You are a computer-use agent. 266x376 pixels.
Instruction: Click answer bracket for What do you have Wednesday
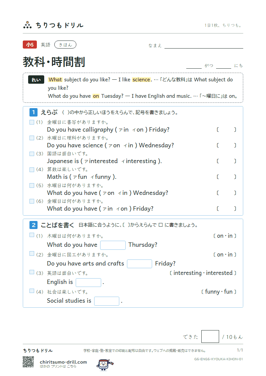[x=226, y=193]
